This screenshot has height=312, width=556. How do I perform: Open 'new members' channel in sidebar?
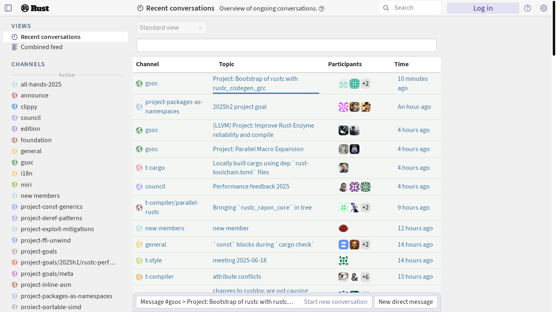(x=40, y=196)
